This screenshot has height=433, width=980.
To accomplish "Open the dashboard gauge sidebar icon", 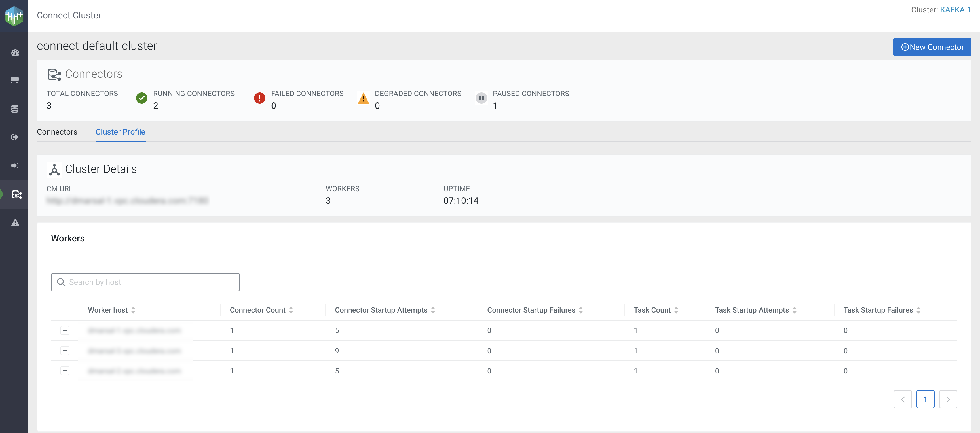I will tap(15, 52).
